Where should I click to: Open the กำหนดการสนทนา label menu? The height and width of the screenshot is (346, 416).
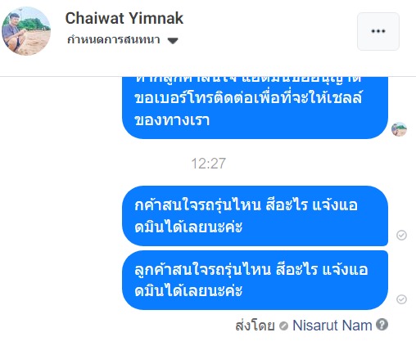point(114,40)
